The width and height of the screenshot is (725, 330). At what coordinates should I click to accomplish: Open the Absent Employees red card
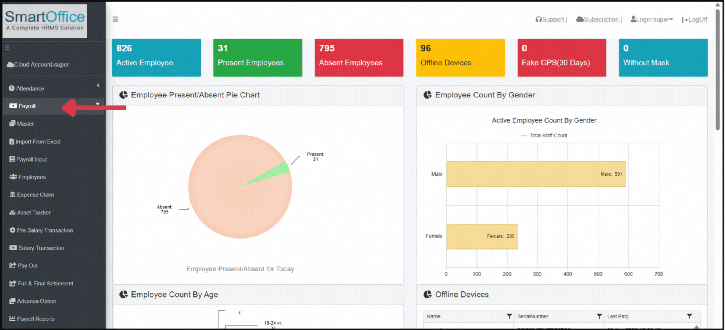click(x=359, y=57)
